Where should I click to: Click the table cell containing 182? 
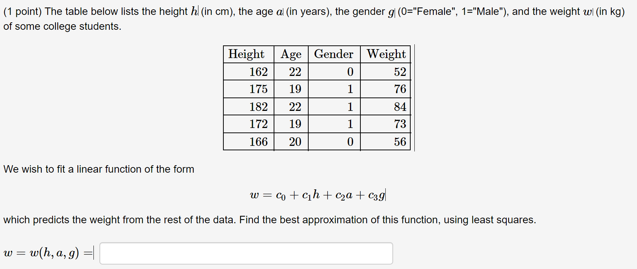tap(259, 107)
